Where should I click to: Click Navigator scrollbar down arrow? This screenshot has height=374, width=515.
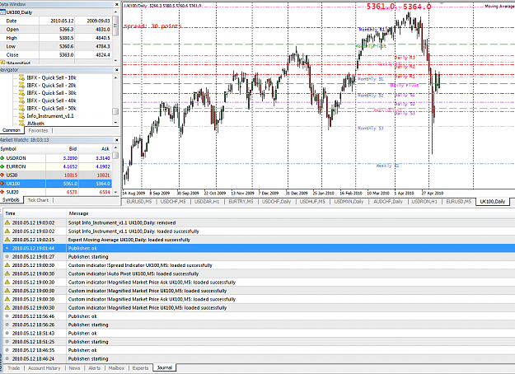(x=115, y=123)
